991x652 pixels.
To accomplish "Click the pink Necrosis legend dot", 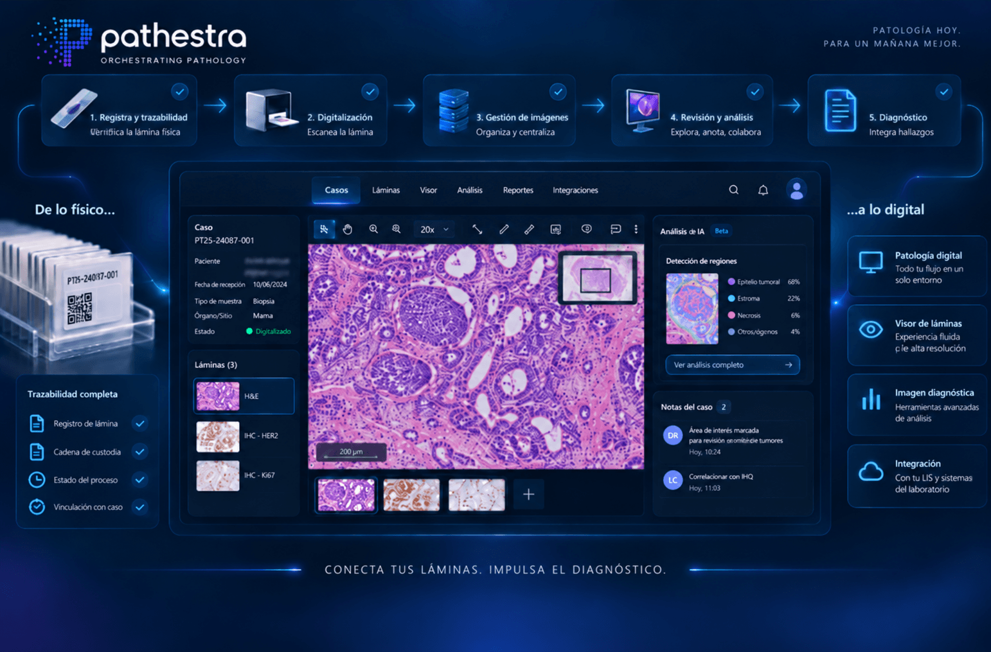I will point(731,315).
